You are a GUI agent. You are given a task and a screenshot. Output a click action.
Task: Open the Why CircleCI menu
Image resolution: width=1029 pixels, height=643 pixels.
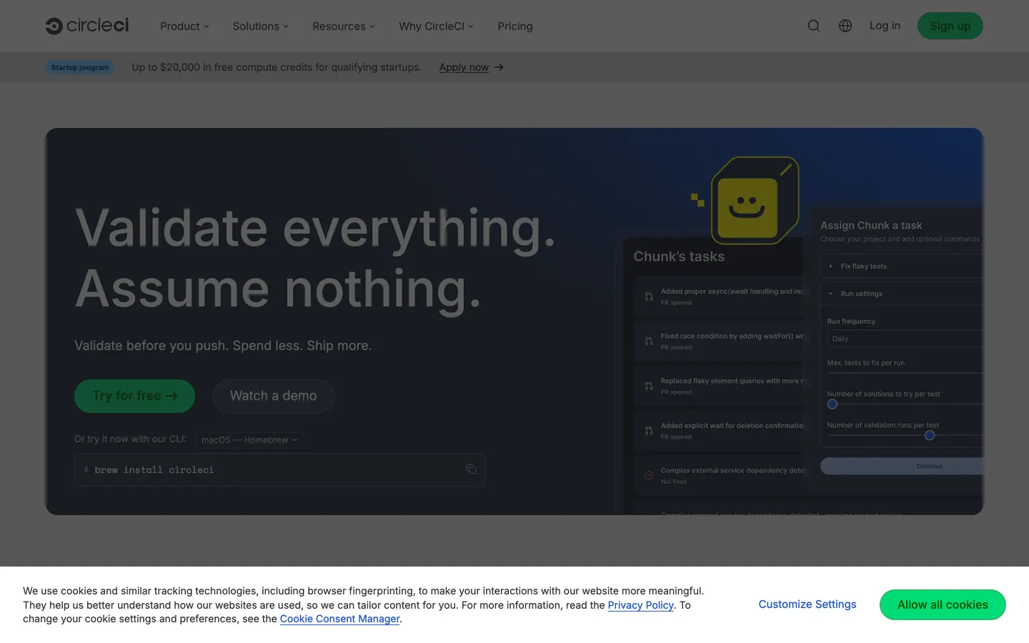(436, 26)
